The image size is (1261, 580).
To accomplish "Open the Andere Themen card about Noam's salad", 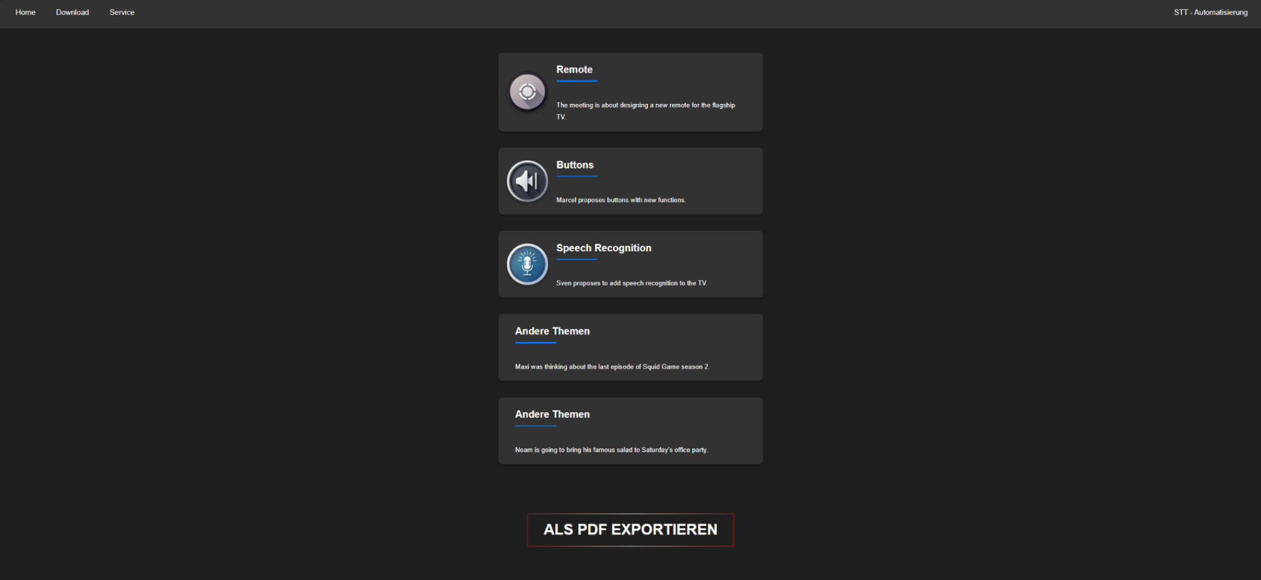I will click(x=630, y=430).
